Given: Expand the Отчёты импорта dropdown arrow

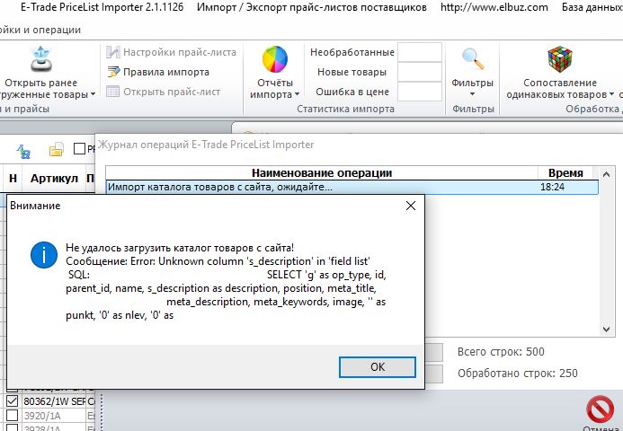Looking at the screenshot, I should point(297,94).
